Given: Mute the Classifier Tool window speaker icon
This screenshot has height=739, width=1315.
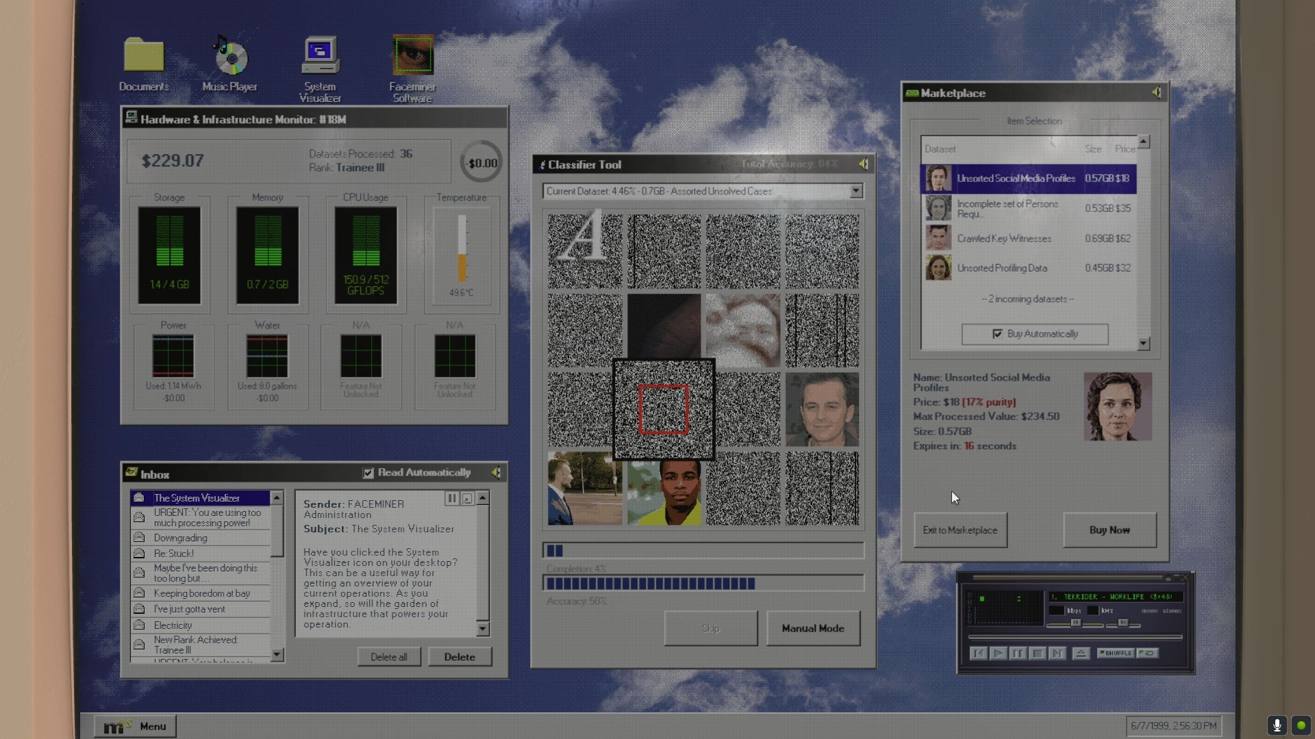Looking at the screenshot, I should 864,164.
